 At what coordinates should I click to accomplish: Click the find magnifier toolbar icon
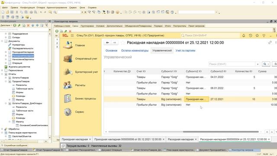55,12
